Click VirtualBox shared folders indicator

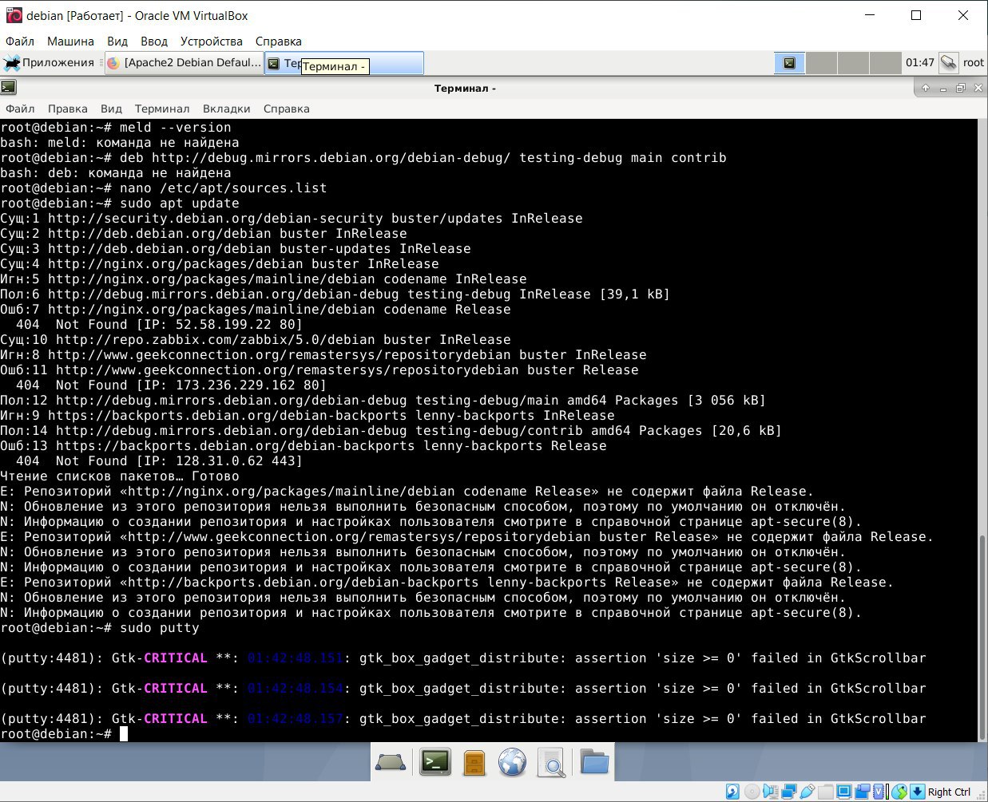(825, 792)
